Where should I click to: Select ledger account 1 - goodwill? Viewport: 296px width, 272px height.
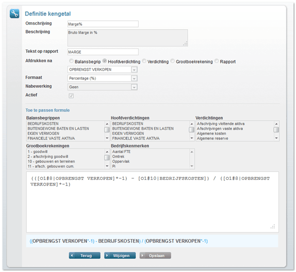click(37, 152)
